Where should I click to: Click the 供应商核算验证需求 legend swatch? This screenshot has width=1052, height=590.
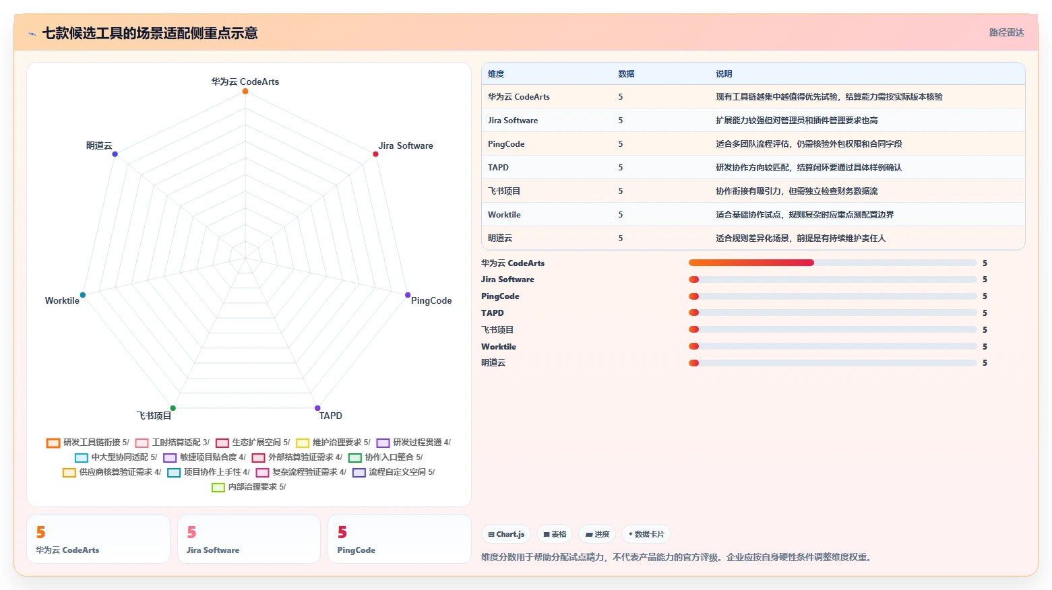[x=69, y=472]
